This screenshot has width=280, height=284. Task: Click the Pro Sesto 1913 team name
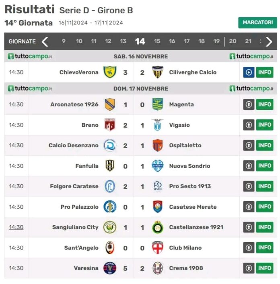[190, 186]
